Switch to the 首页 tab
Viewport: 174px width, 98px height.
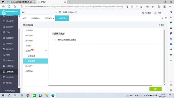tap(24, 18)
